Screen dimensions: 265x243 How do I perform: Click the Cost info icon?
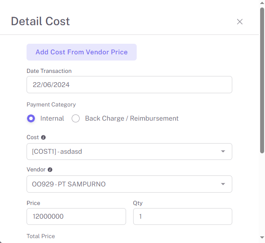click(43, 137)
